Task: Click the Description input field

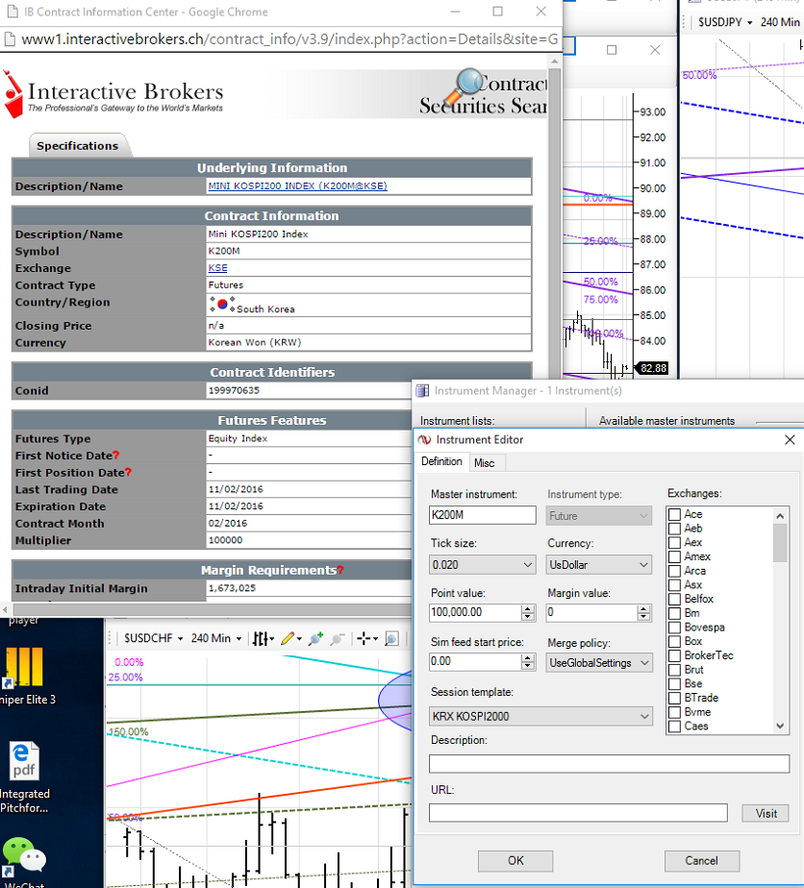Action: point(609,764)
